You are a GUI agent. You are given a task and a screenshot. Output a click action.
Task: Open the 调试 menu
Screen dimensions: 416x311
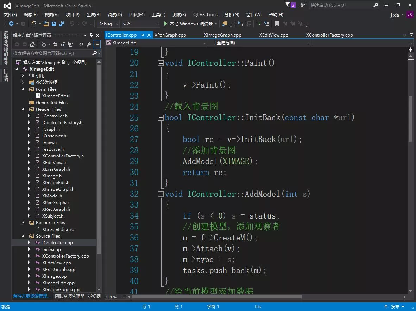click(114, 14)
